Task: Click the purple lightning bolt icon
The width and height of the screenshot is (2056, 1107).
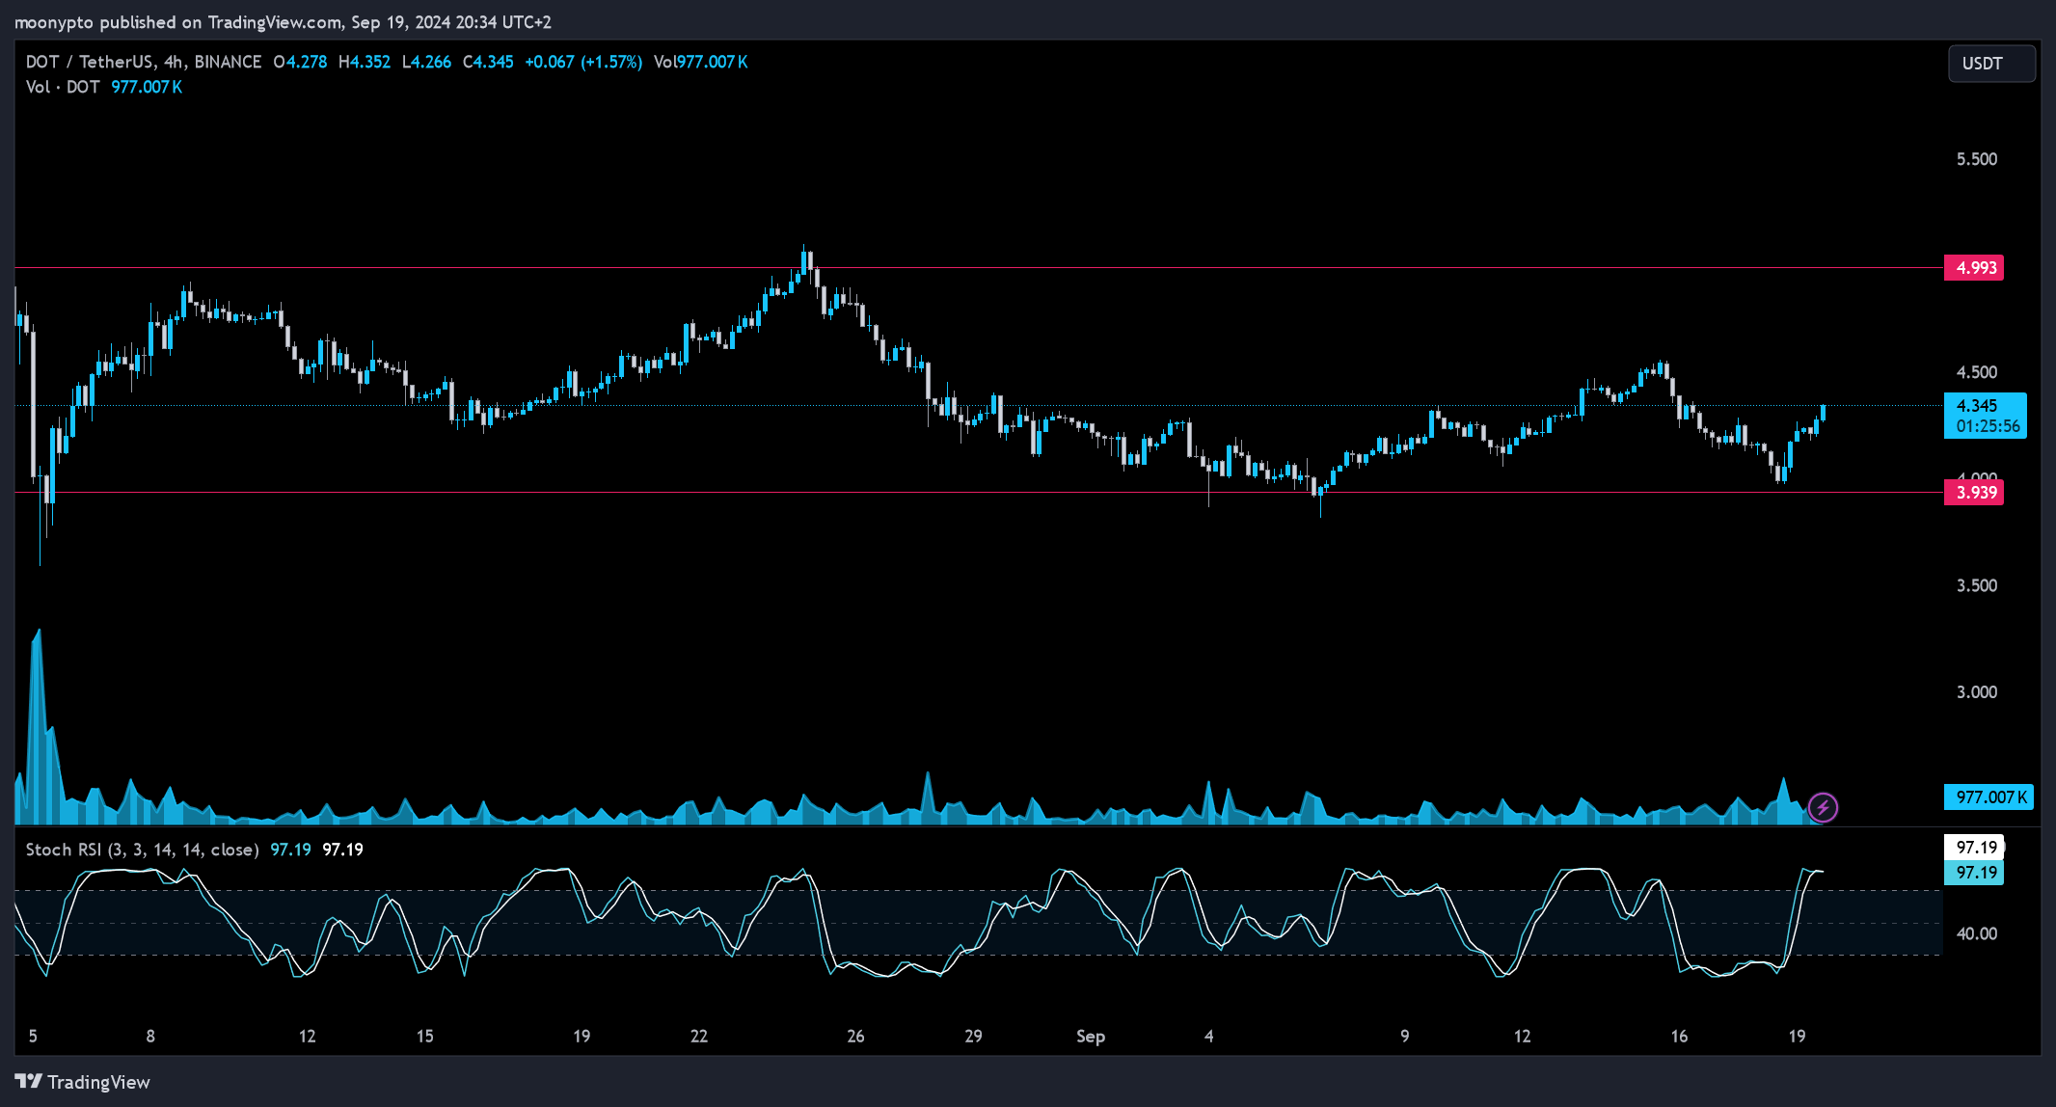Action: [x=1823, y=807]
